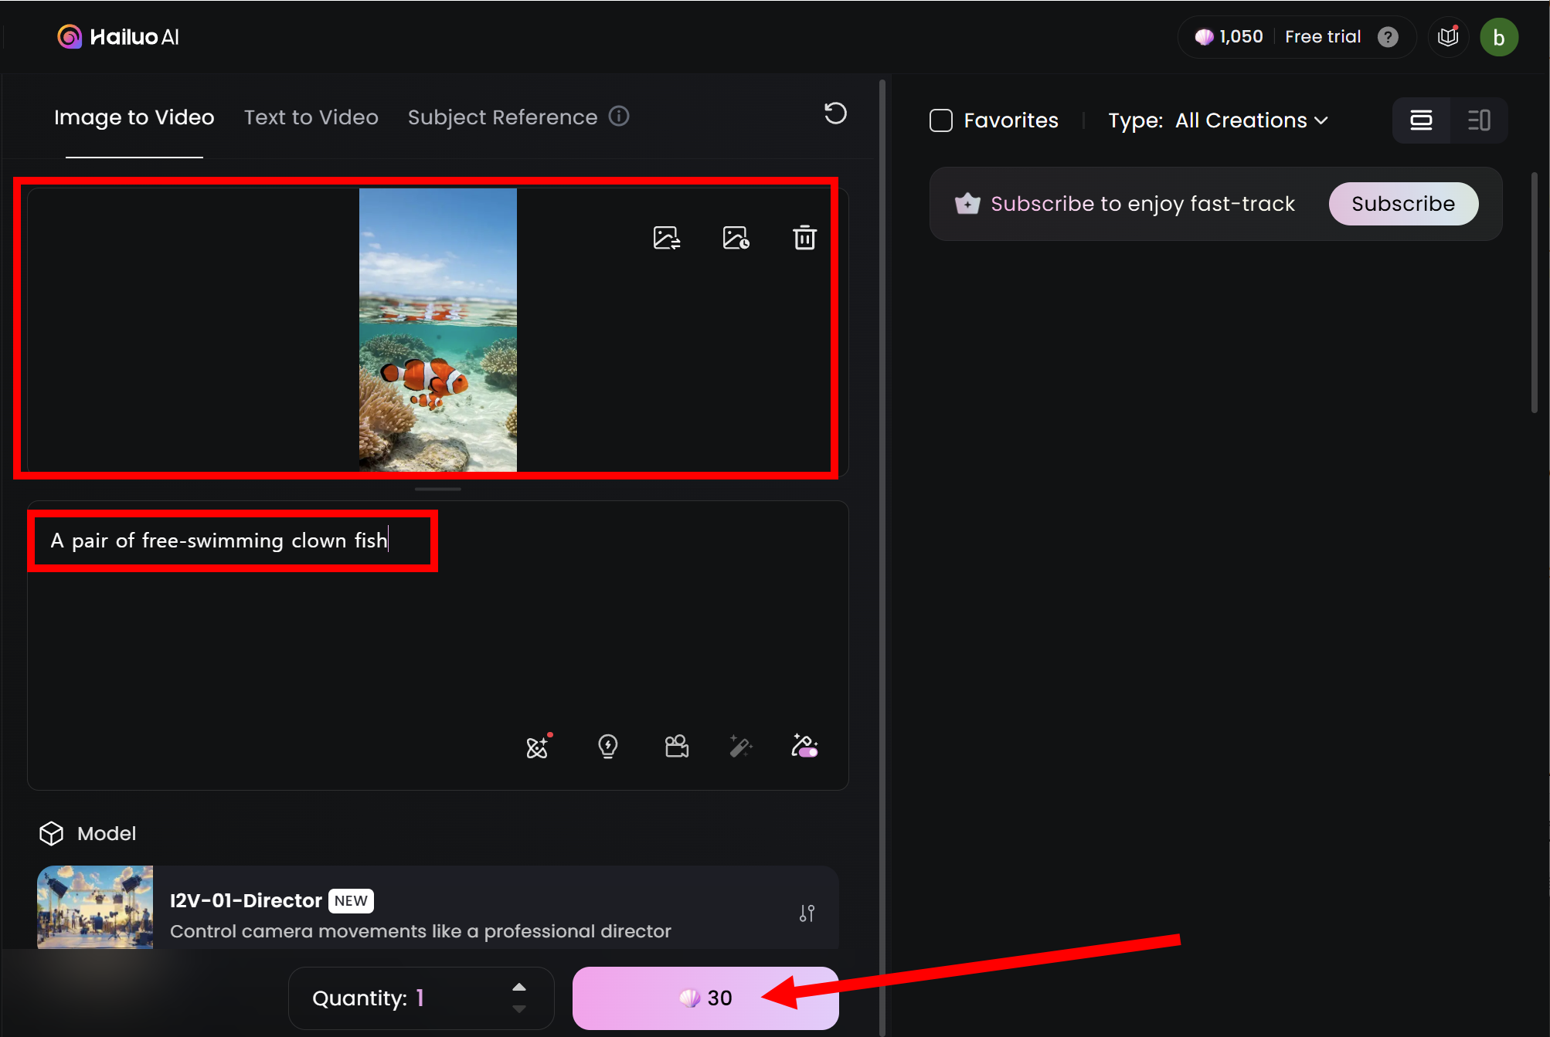This screenshot has width=1550, height=1037.
Task: Click the replace image icon
Action: coord(666,238)
